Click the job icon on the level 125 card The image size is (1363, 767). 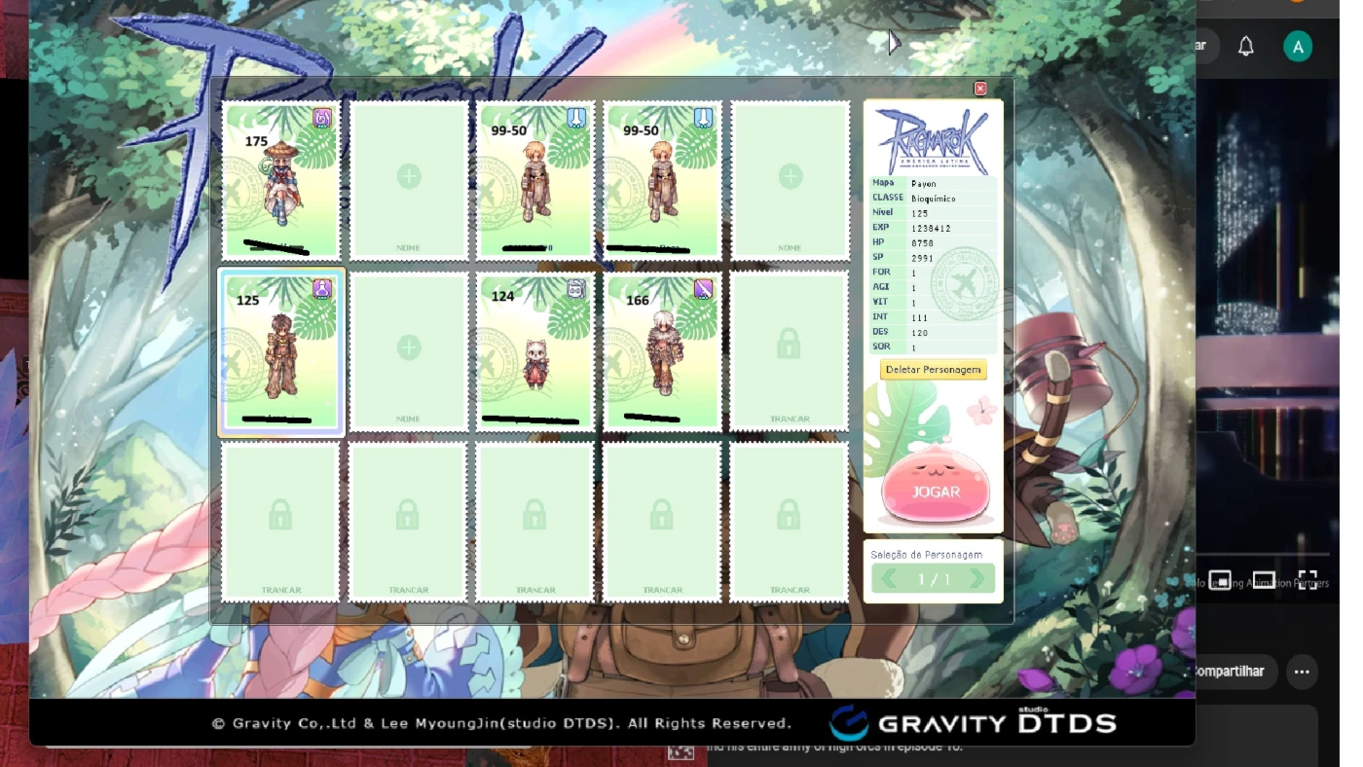(x=322, y=288)
